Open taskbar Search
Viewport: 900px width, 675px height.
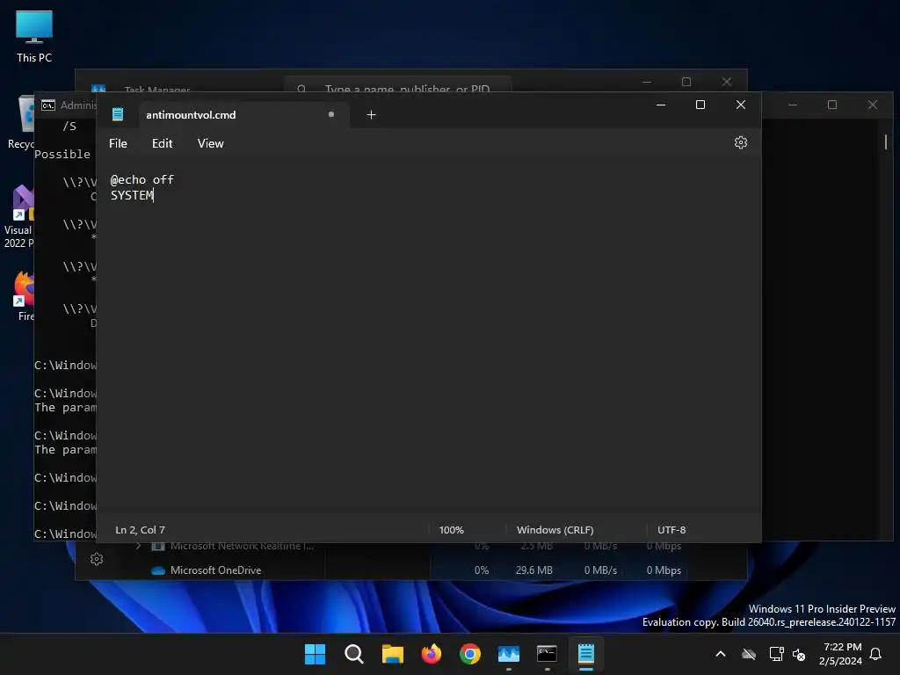click(x=353, y=654)
